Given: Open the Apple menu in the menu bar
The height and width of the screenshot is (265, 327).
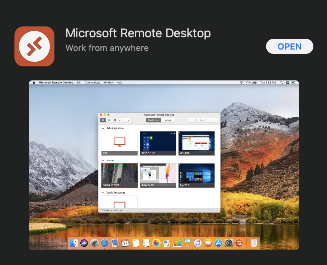Looking at the screenshot, I should click(34, 83).
